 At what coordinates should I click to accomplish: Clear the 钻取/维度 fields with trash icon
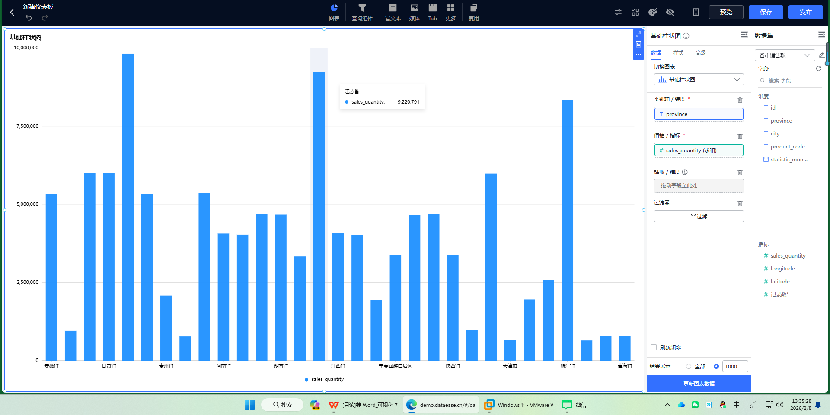pyautogui.click(x=740, y=173)
